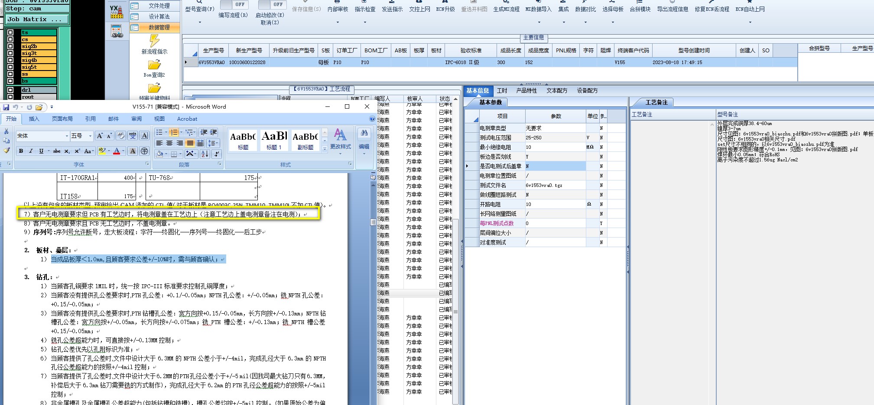Check the cs layer checkbox
Viewport: 874px width, 405px height.
pyautogui.click(x=10, y=39)
